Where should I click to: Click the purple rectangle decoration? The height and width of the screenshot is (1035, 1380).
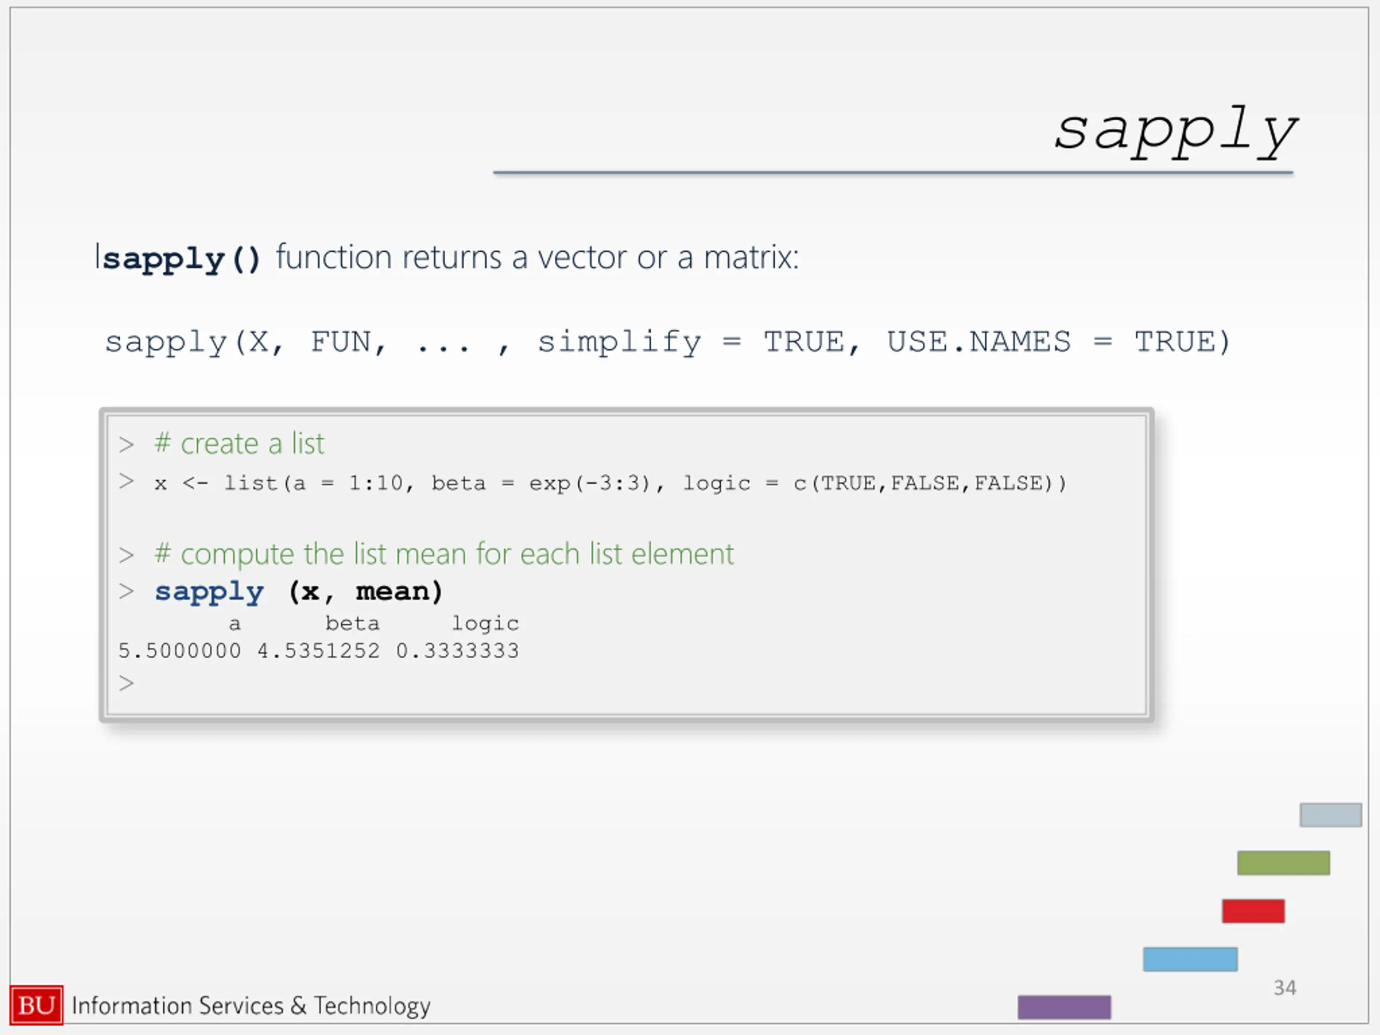click(x=1064, y=1007)
